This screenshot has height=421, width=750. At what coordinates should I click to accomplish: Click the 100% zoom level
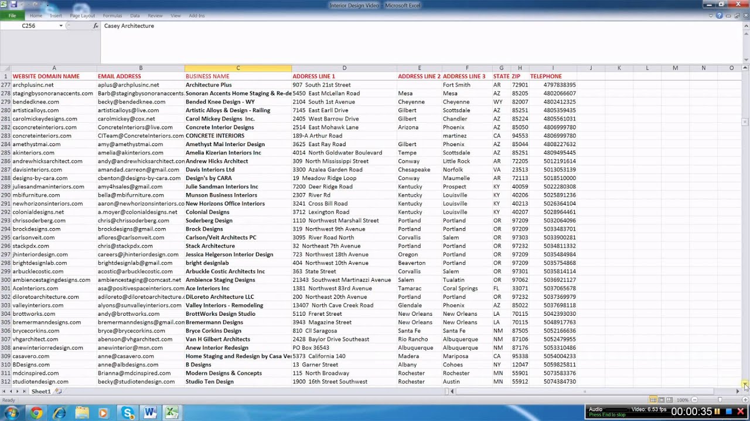point(682,400)
